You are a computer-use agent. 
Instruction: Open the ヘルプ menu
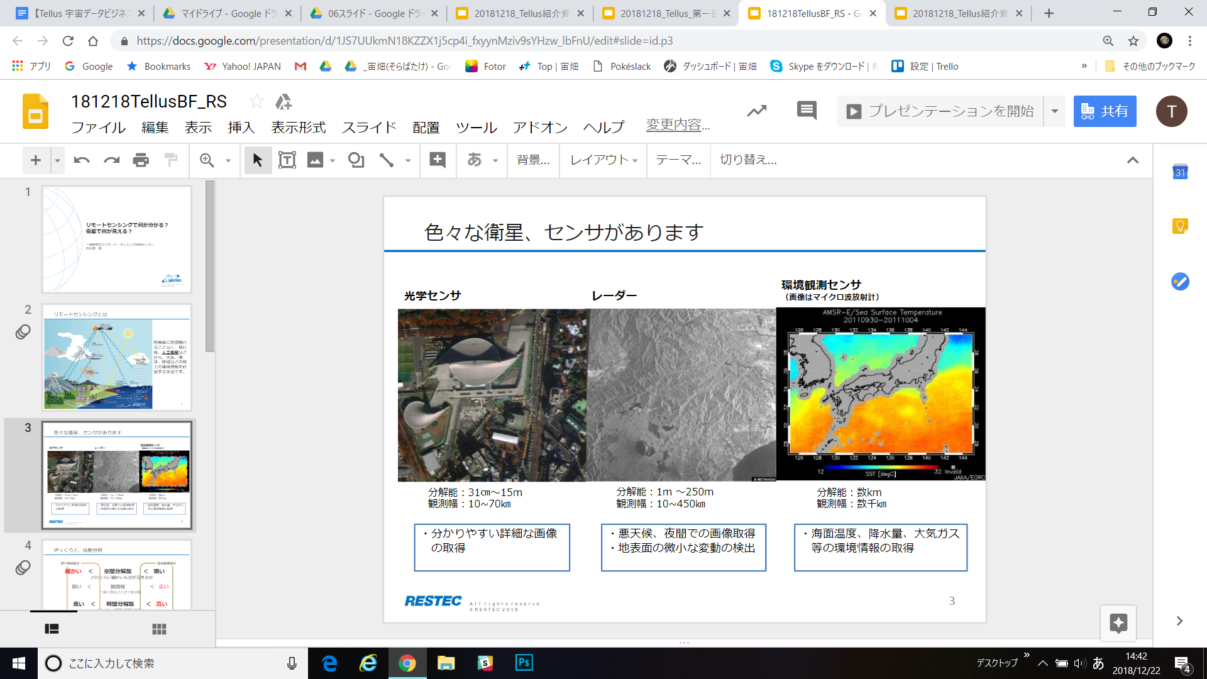coord(603,128)
